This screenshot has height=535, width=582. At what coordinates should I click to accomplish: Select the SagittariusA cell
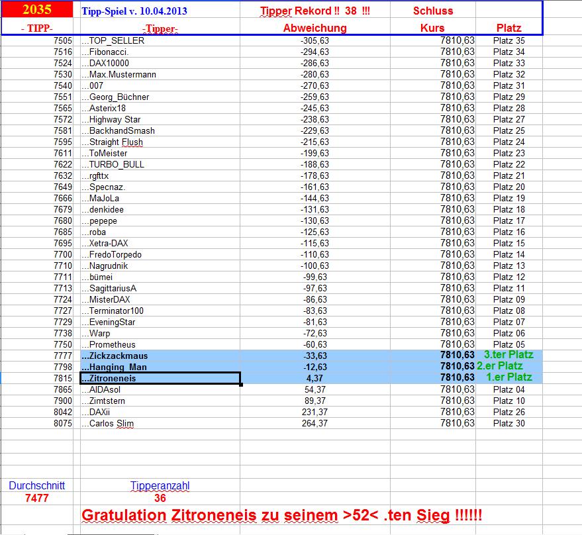pos(160,289)
